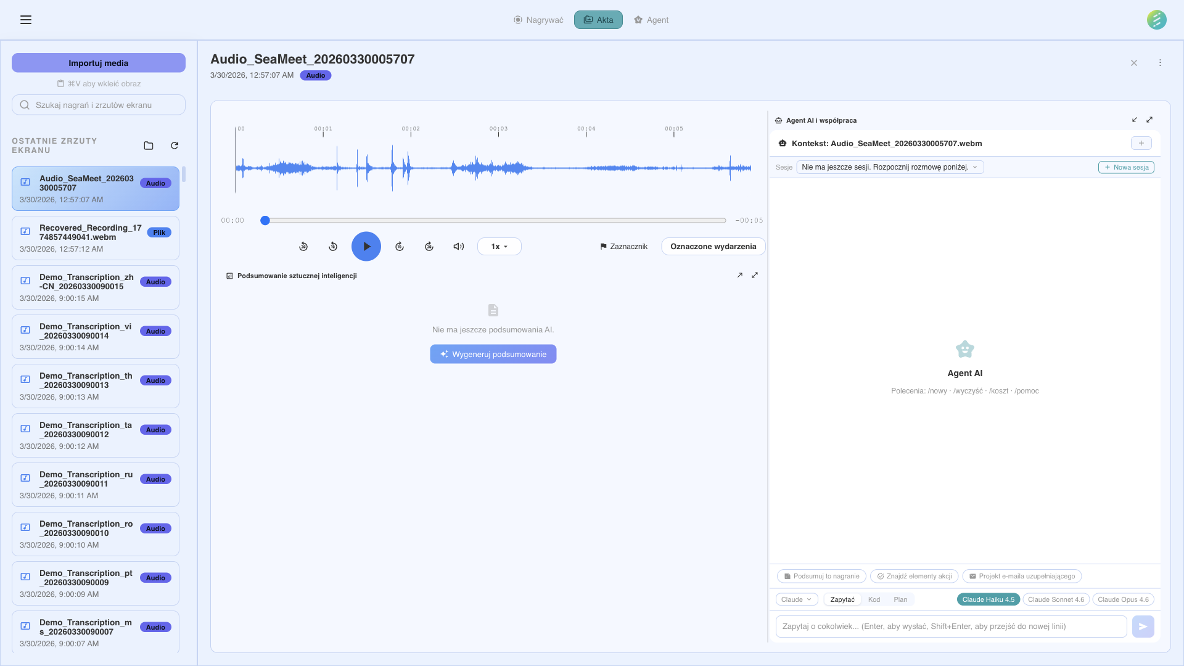This screenshot has width=1184, height=666.
Task: Select the Claude Sonnet 4.6 model
Action: point(1056,599)
